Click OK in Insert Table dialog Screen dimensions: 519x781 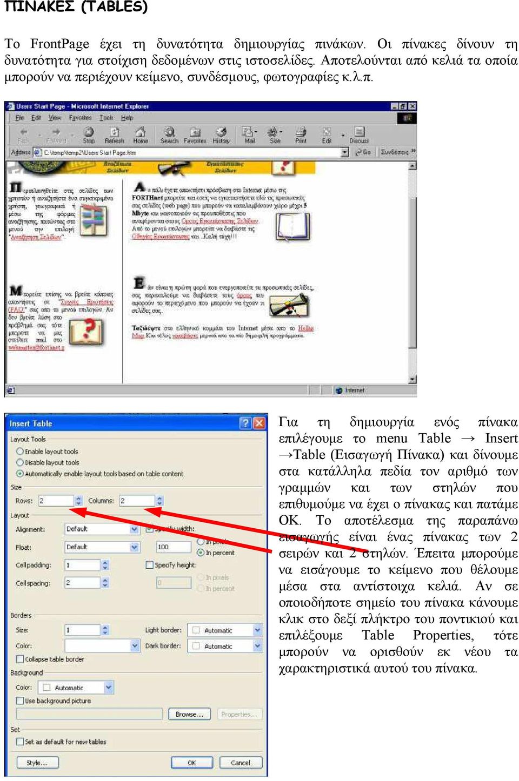(192, 763)
